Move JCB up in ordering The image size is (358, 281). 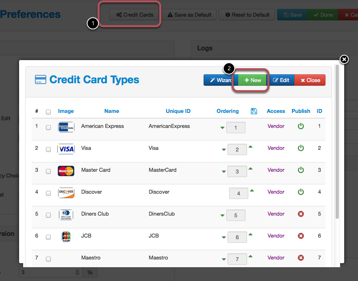point(250,234)
